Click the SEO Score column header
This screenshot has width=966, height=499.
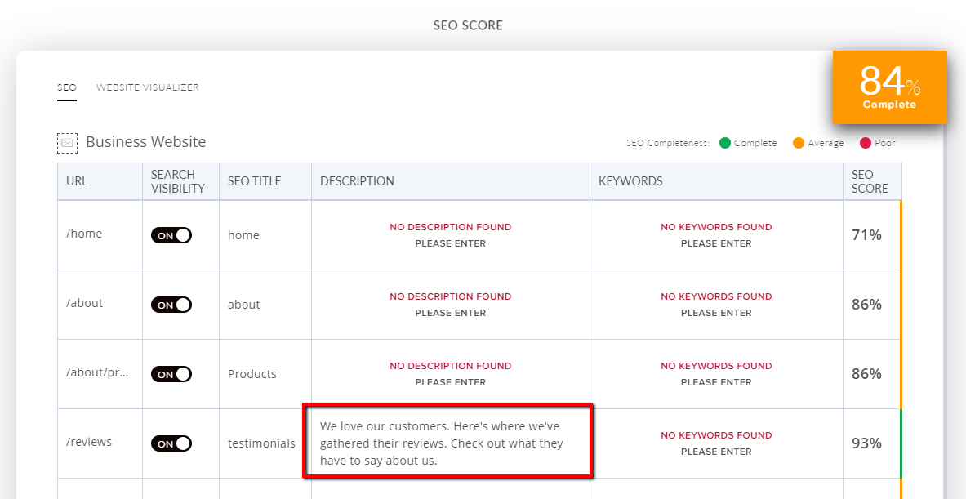(872, 182)
